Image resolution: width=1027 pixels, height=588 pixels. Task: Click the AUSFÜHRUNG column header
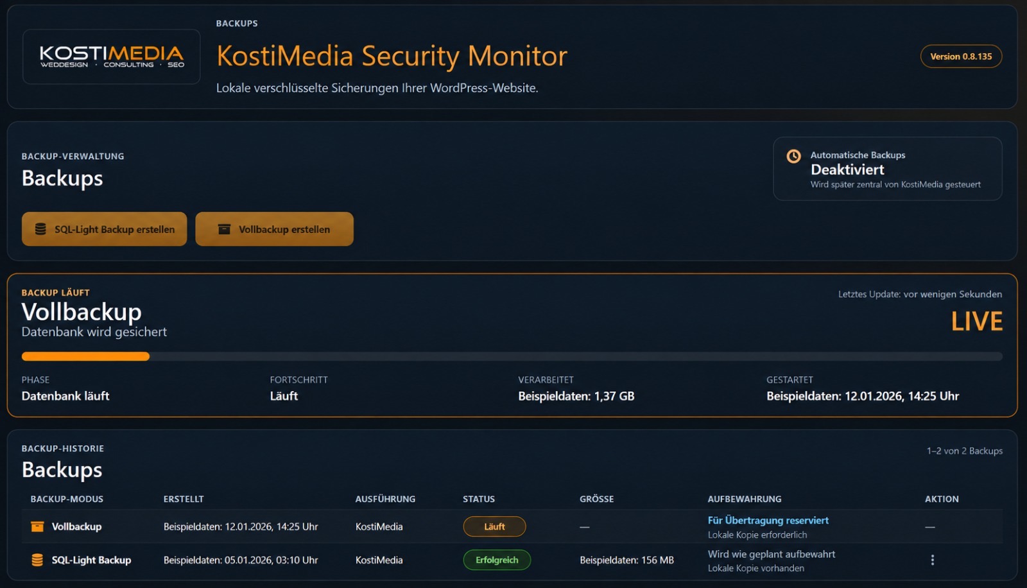click(x=385, y=499)
